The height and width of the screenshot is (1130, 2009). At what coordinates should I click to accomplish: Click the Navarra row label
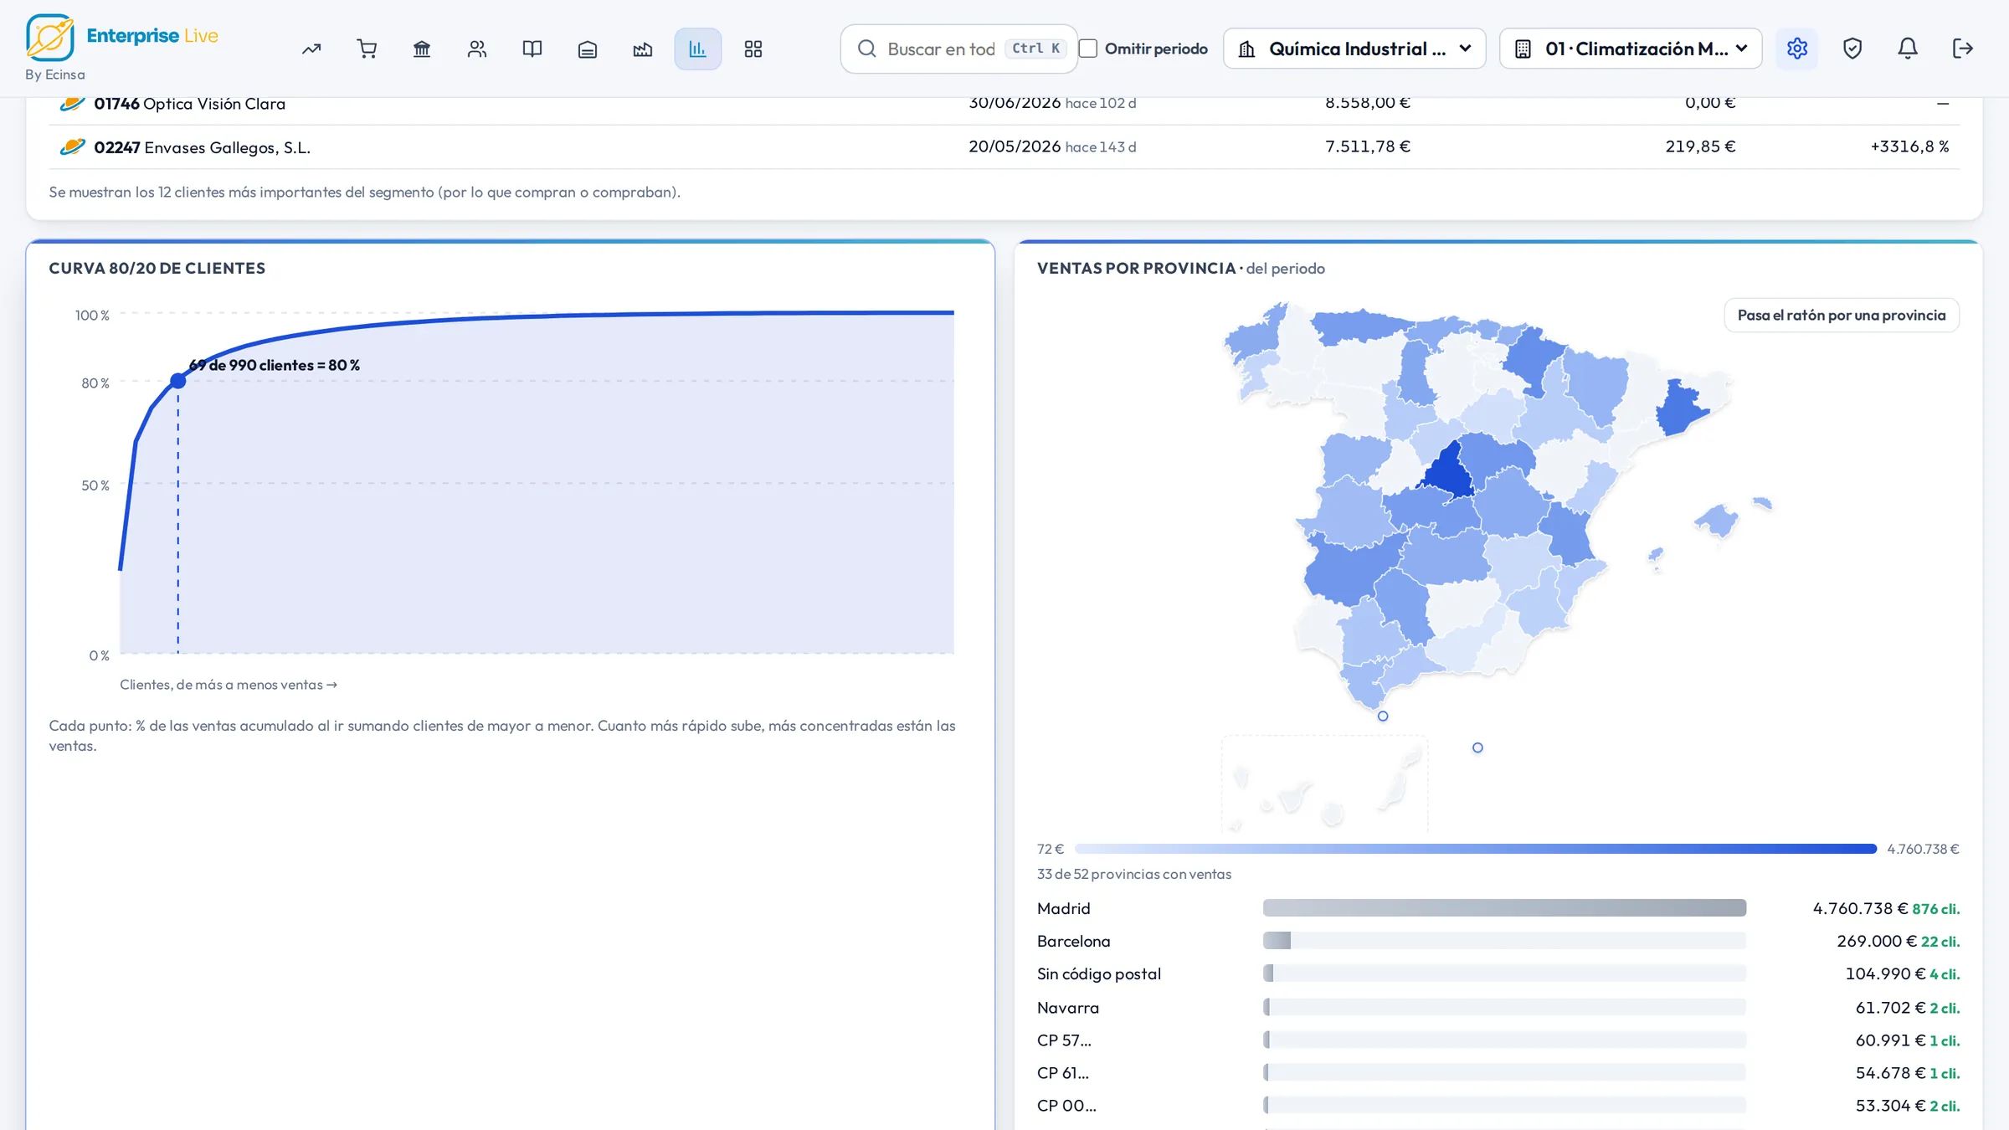pyautogui.click(x=1068, y=1008)
